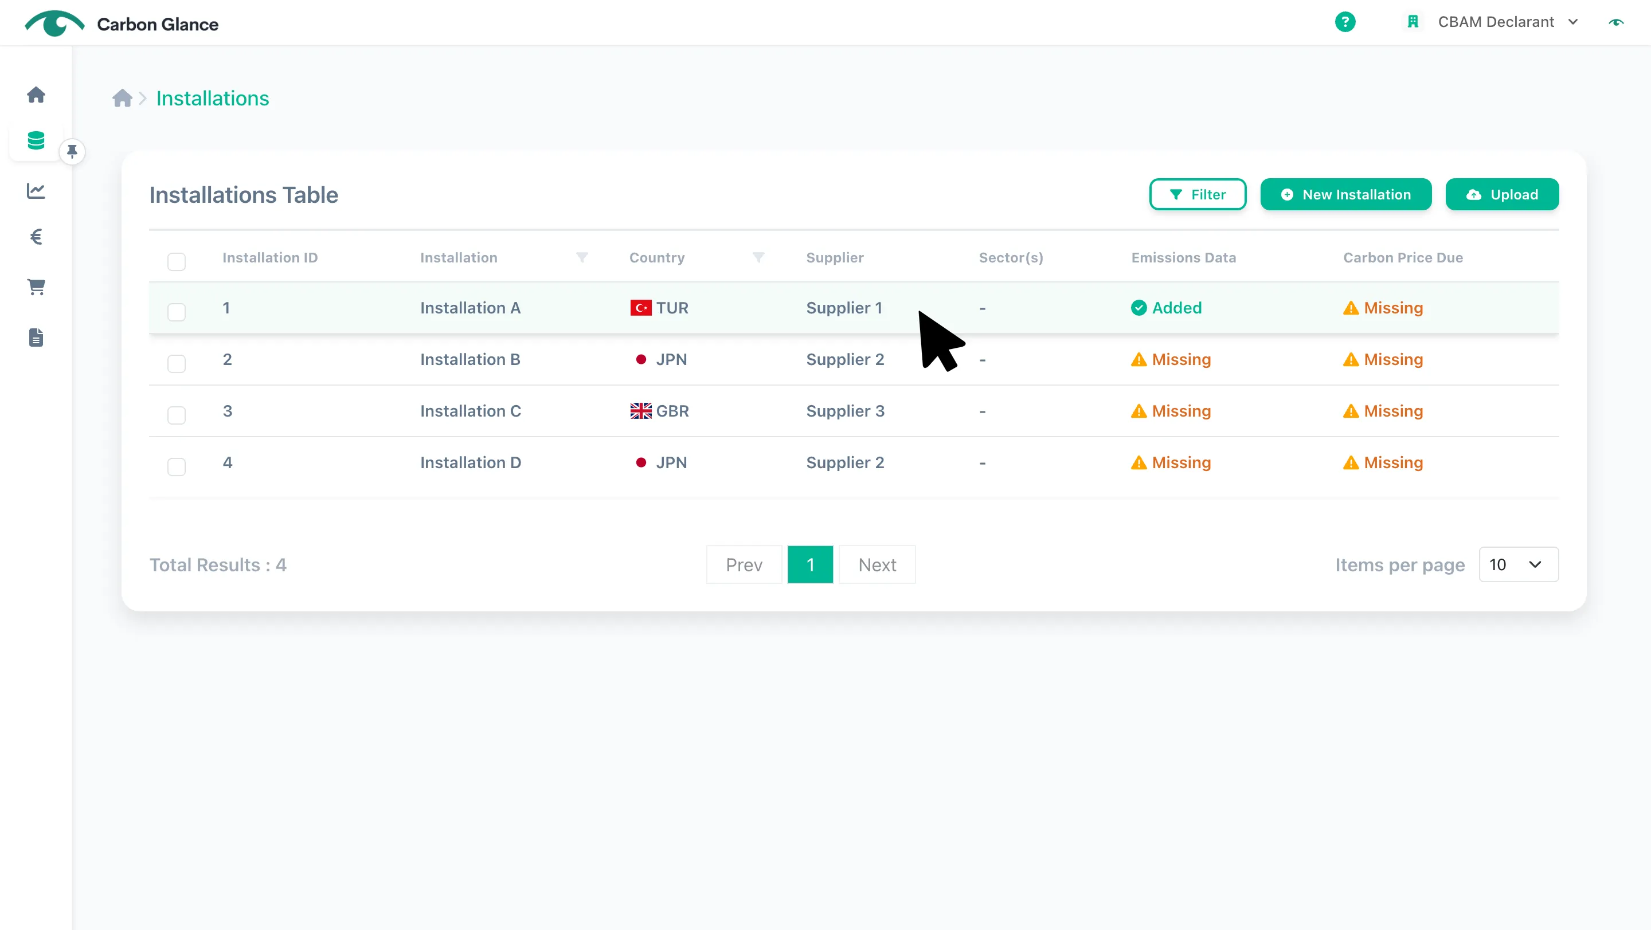Click the Filter button

(1197, 195)
